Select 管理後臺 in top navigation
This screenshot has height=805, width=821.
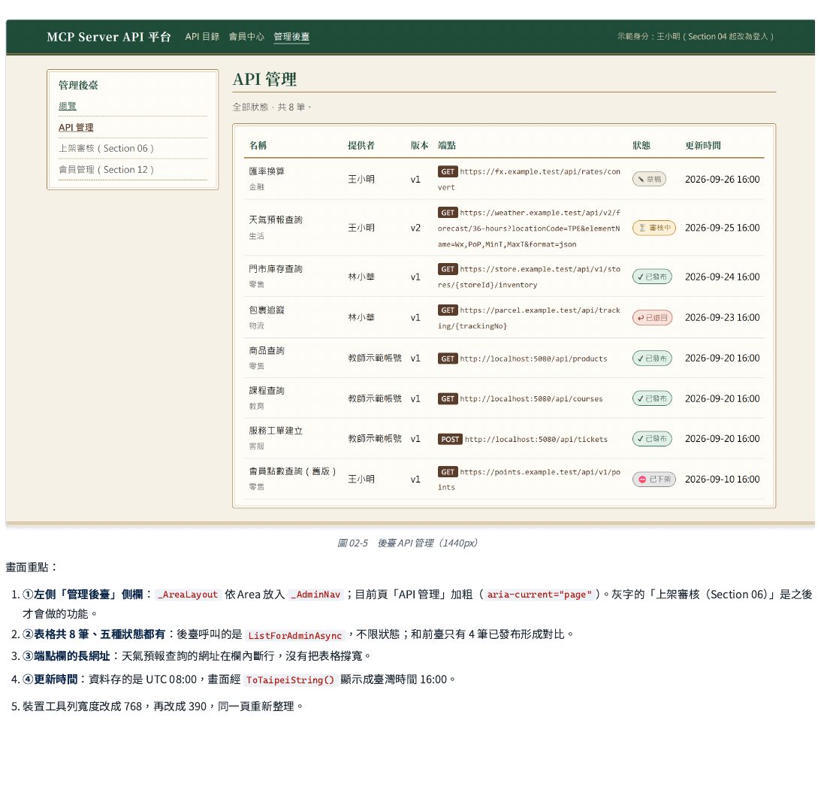[291, 37]
